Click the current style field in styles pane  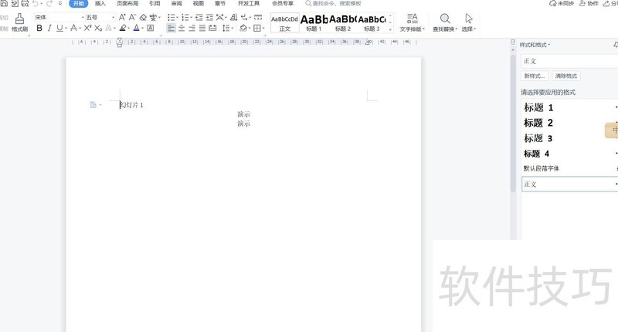pos(569,61)
